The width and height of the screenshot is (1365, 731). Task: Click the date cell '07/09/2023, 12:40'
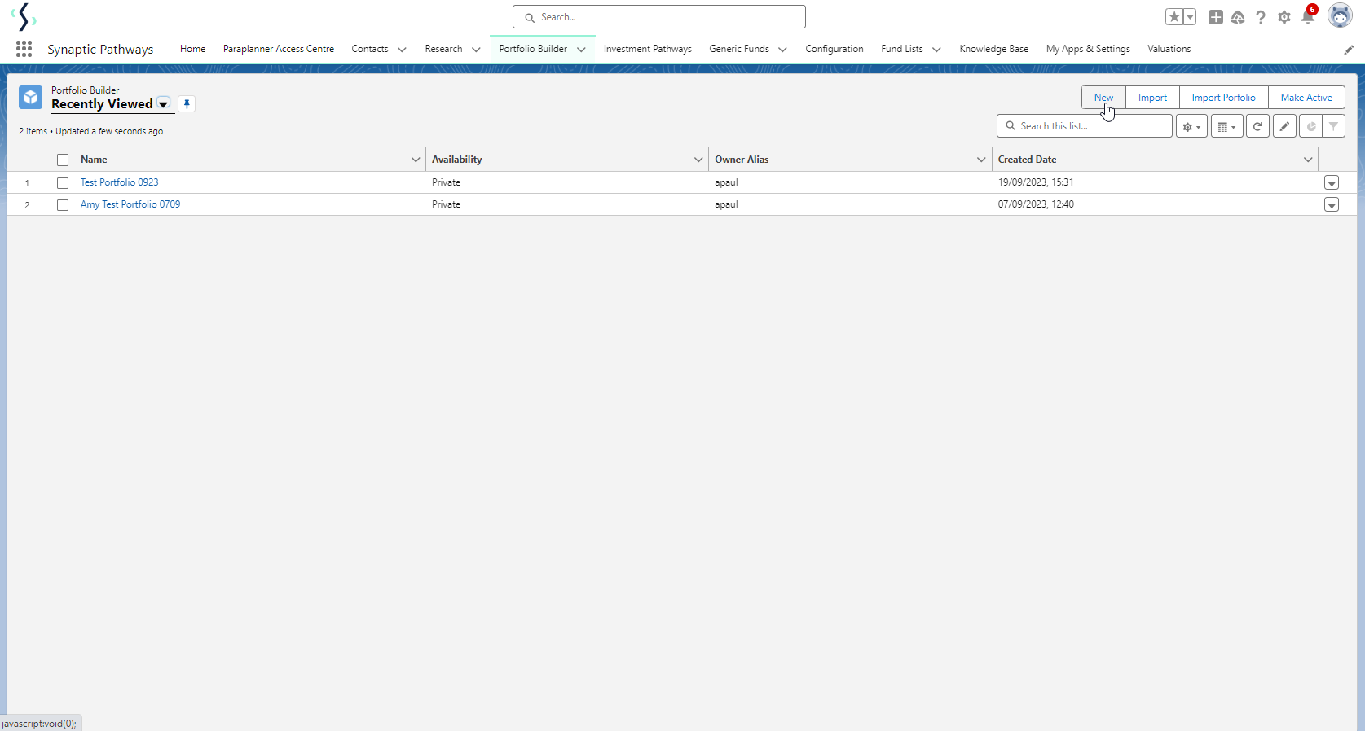click(1036, 204)
